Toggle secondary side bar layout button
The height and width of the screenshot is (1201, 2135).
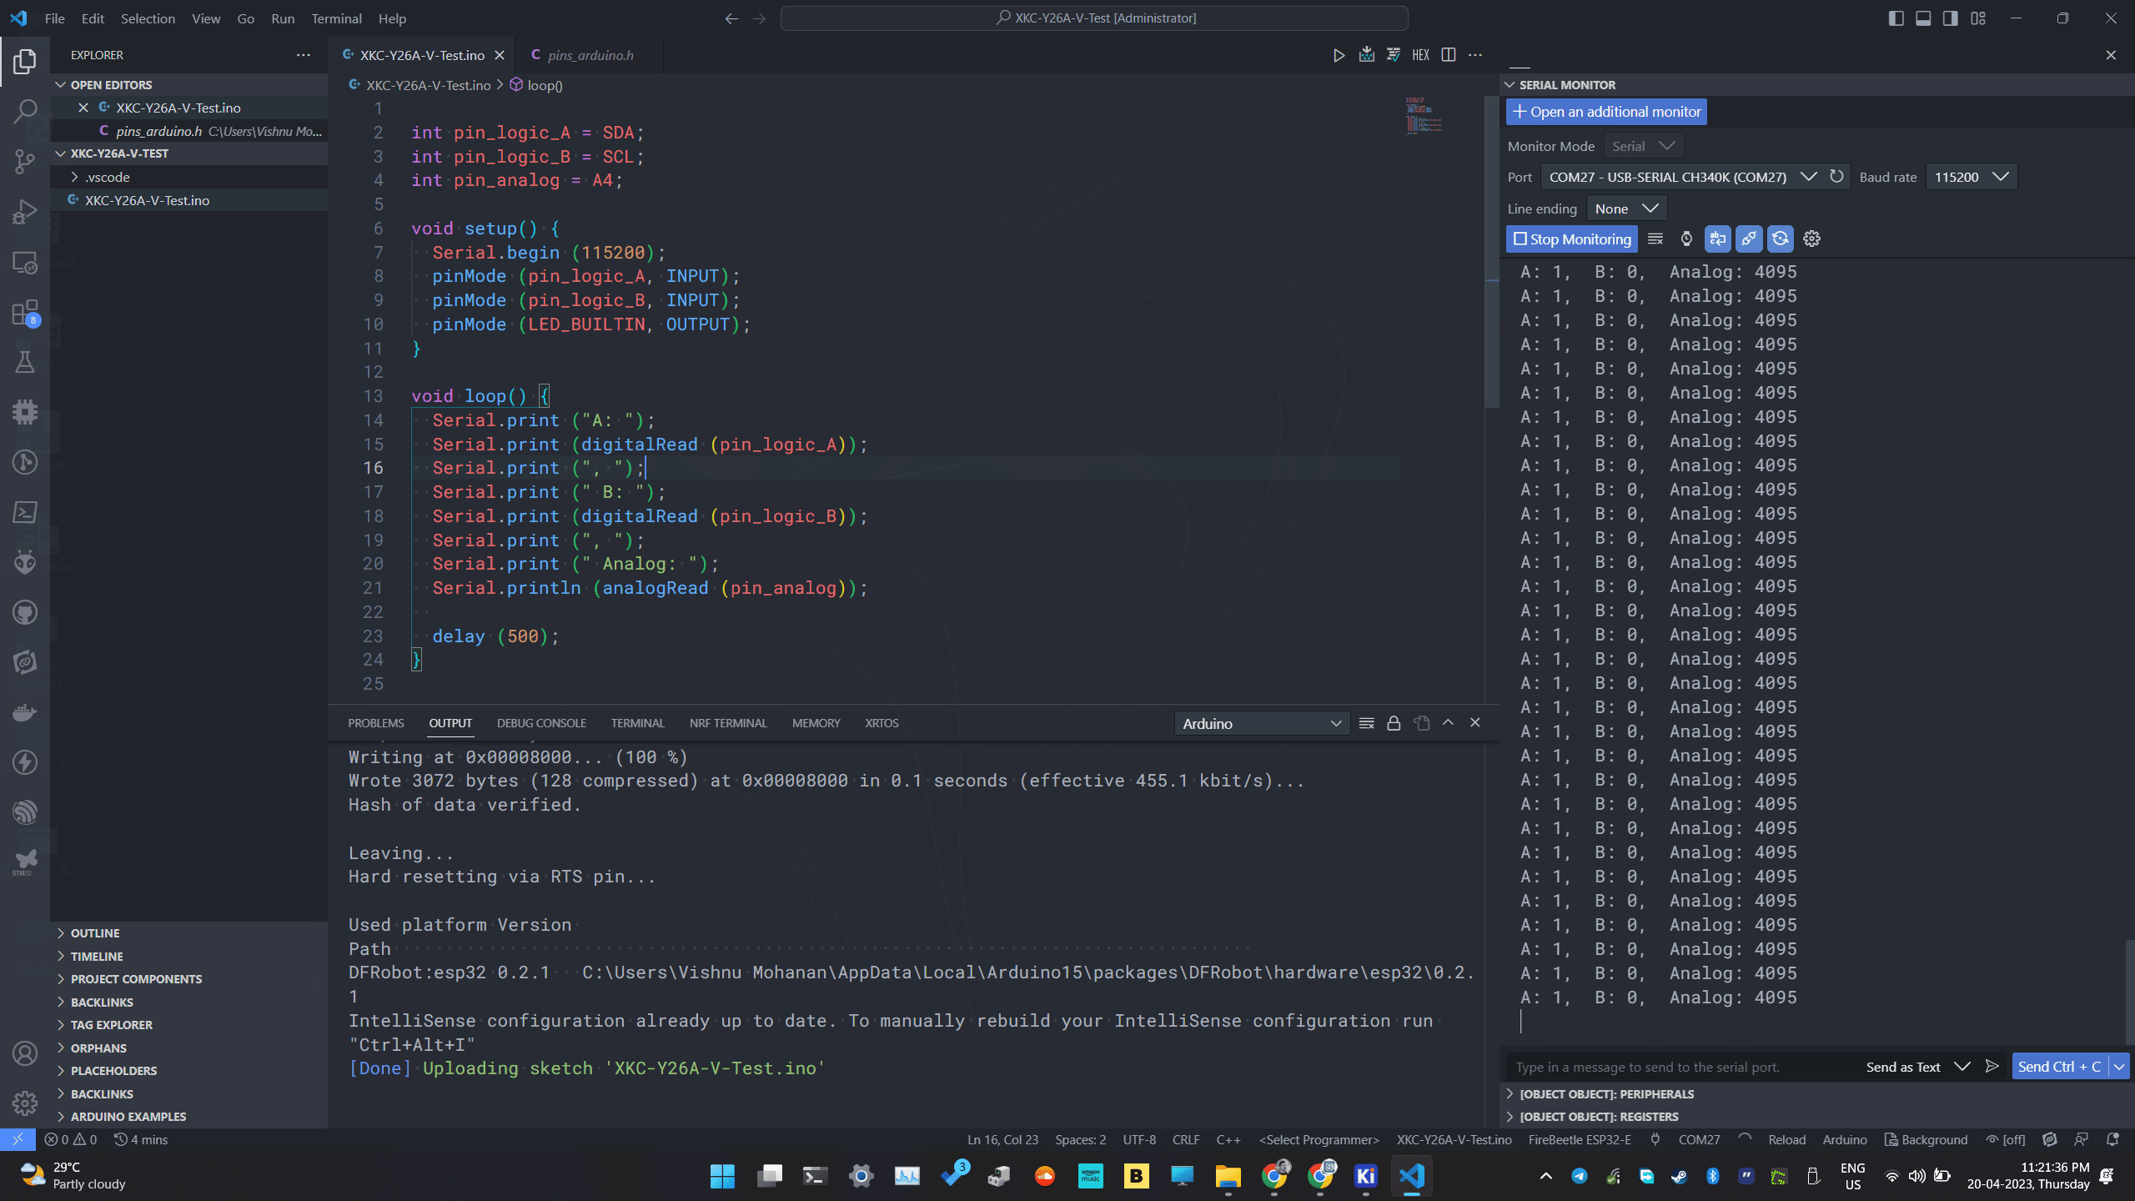[x=1951, y=18]
